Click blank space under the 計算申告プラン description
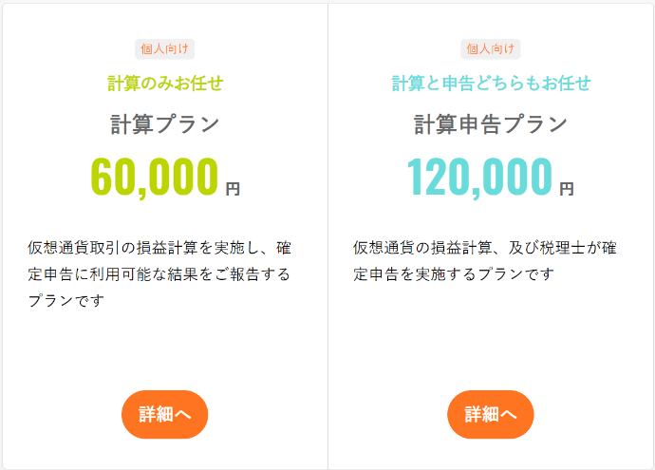 coord(491,336)
